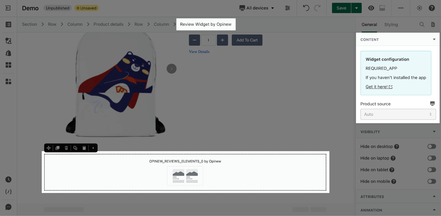
Task: Redo the last change
Action: tap(317, 8)
